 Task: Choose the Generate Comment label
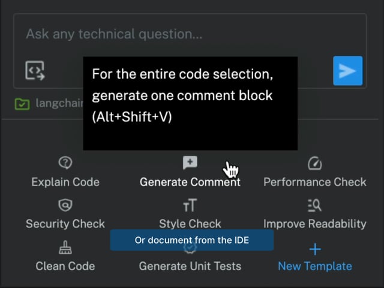pos(190,182)
